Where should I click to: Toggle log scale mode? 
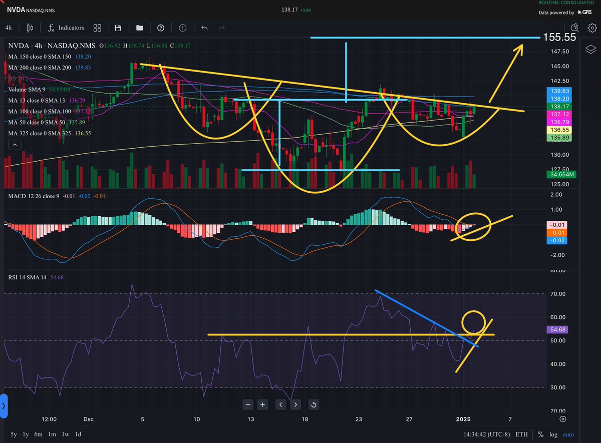coord(553,434)
